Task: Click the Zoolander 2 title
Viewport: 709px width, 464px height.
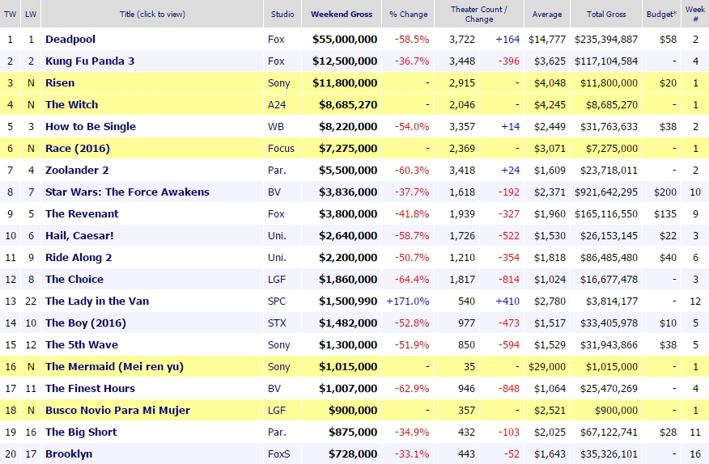Action: pos(77,170)
